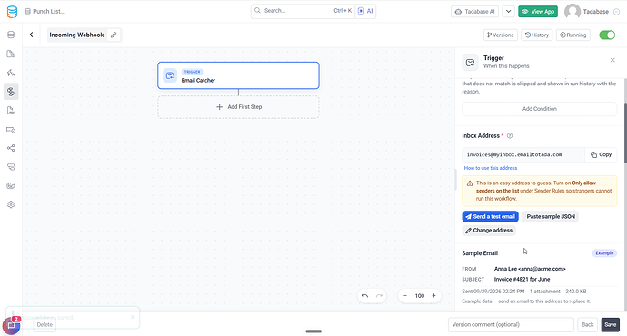Viewport: 627px width, 336px height.
Task: Toggle the workflow enabled switch
Action: click(607, 35)
